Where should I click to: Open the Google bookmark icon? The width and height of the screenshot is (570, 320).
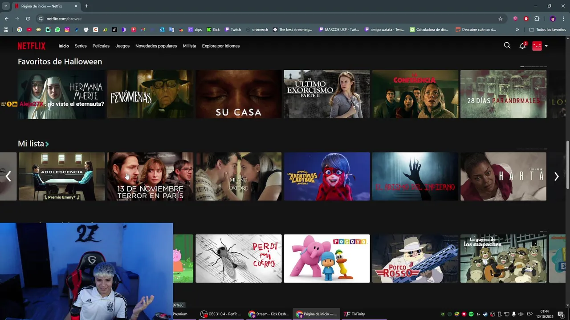tap(20, 30)
